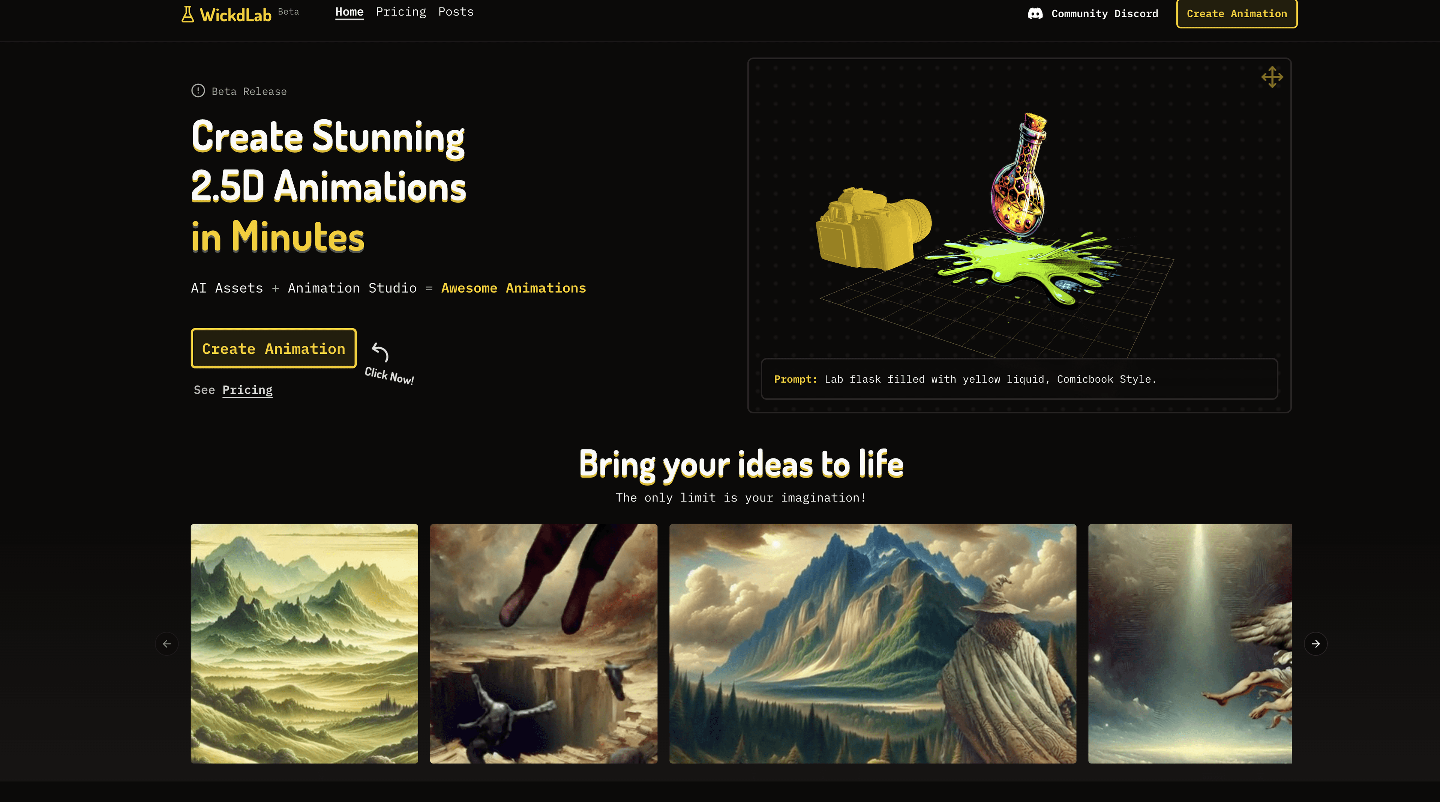Open the Community Discord via the Discord icon

1035,14
